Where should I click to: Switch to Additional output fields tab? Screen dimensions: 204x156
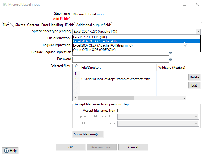click(x=94, y=25)
